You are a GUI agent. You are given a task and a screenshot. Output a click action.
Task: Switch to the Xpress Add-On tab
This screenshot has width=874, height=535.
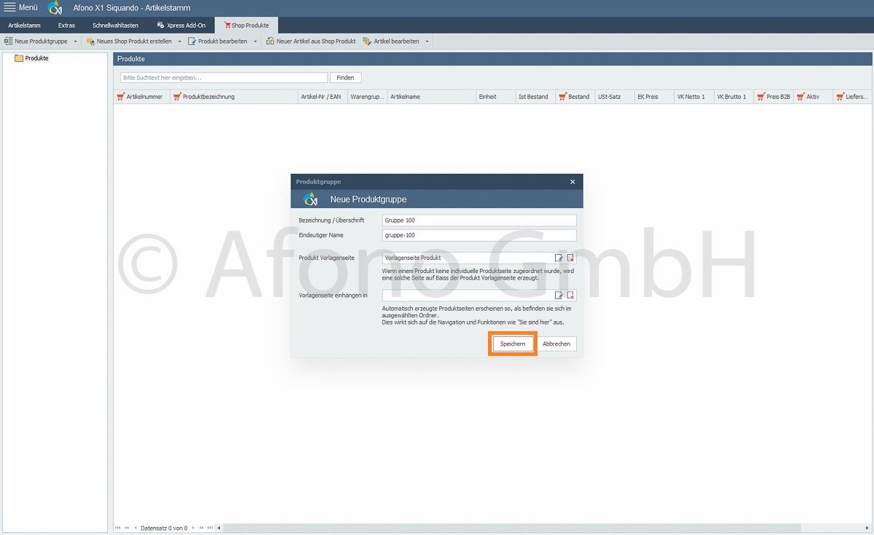click(x=181, y=25)
